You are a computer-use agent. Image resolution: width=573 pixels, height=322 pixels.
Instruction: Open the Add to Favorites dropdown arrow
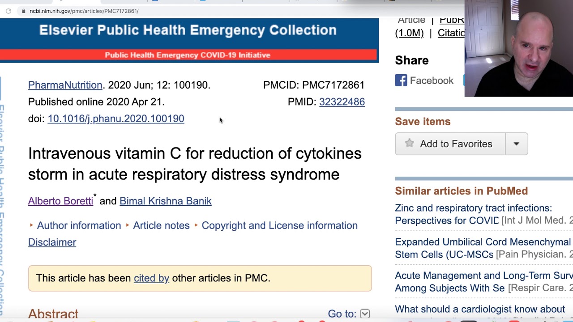(x=517, y=144)
